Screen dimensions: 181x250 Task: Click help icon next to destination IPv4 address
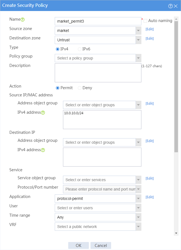pyautogui.click(x=43, y=150)
